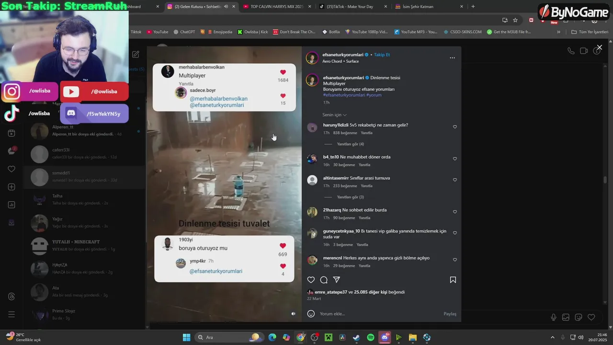Open the ssmedd1 chat
This screenshot has width=613, height=345.
coord(85,177)
